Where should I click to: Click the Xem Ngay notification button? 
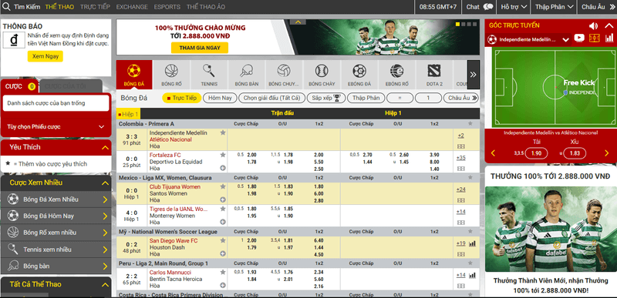pos(46,56)
